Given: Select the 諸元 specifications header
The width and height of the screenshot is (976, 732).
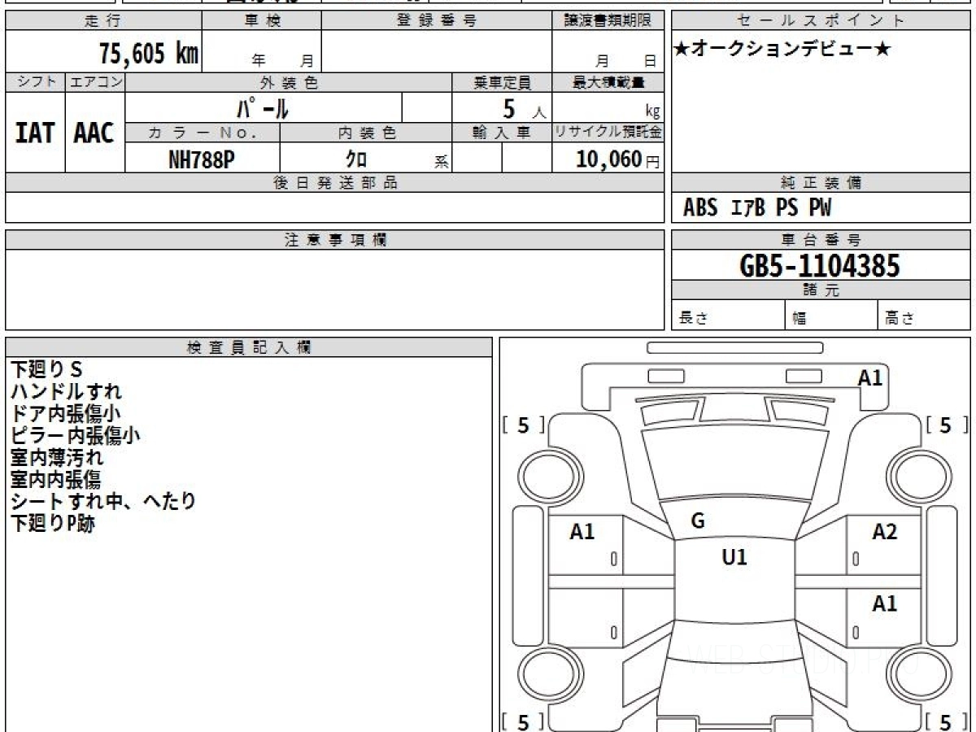Looking at the screenshot, I should (x=821, y=290).
